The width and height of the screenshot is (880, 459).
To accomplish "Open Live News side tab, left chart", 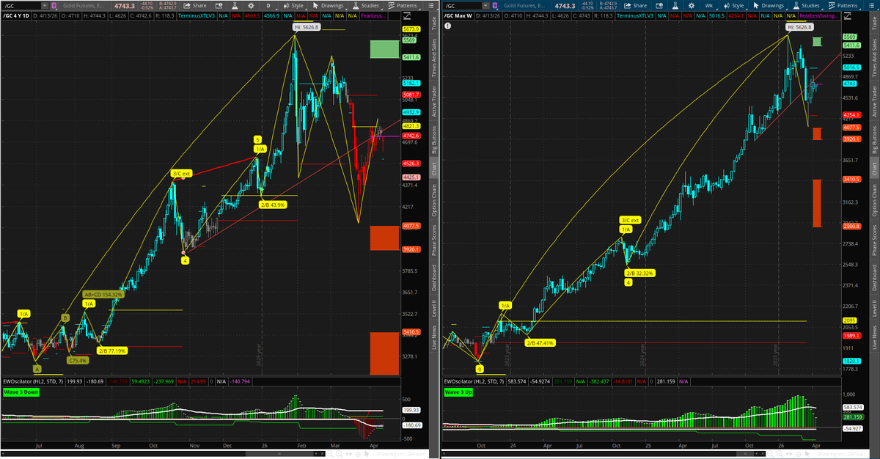I will [433, 337].
